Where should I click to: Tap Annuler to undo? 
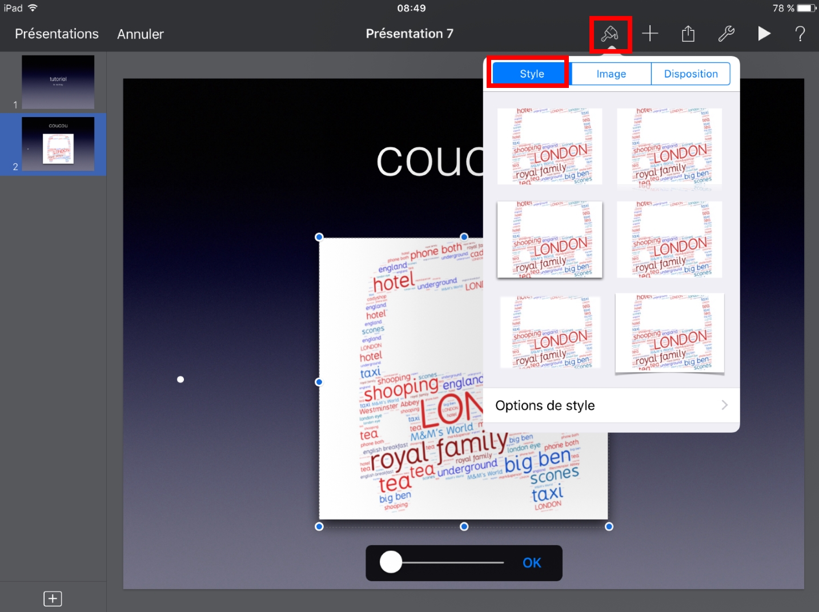pyautogui.click(x=140, y=34)
